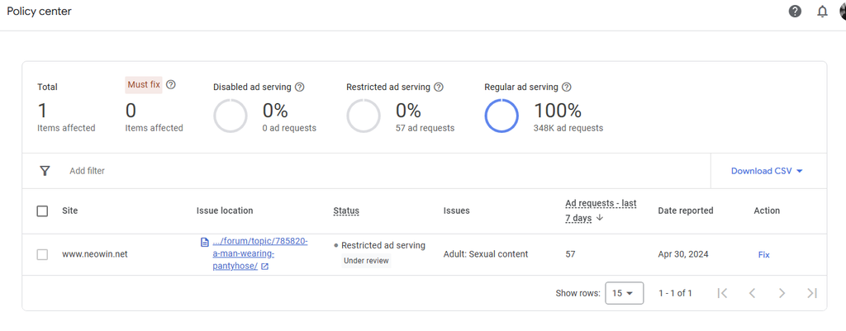Screen dimensions: 846x331
Task: Click the Issue location column header
Action: [225, 210]
